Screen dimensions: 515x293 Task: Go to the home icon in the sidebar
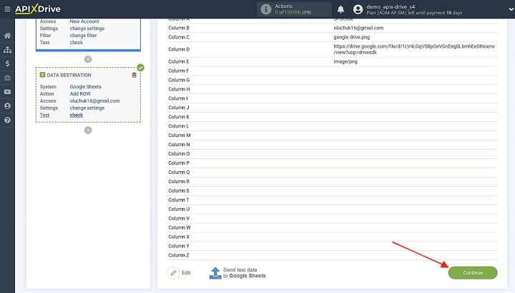7,36
